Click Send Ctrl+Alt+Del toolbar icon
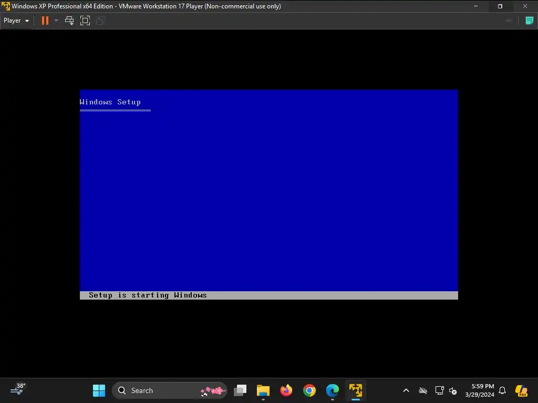Viewport: 538px width, 403px height. 69,20
